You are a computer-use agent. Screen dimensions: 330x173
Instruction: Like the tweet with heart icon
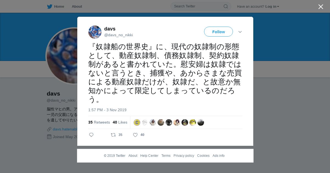(x=135, y=135)
